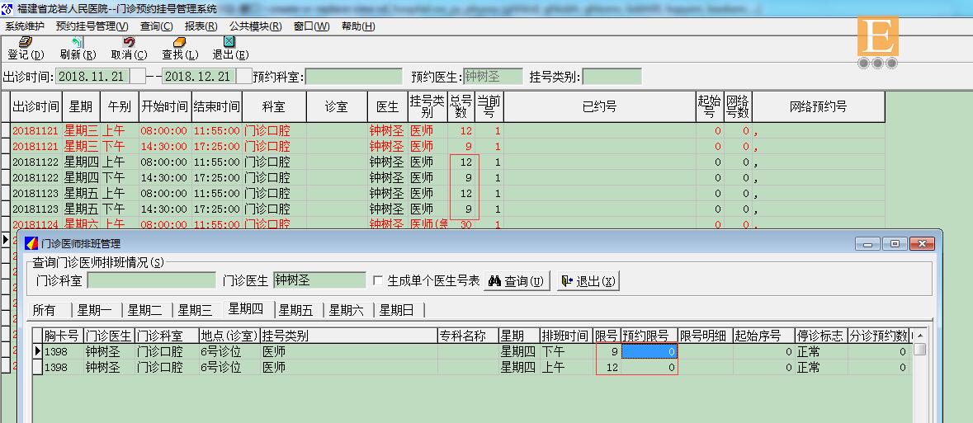Viewport: 973px width, 423px height.
Task: Click 钟树圣 in the 20181123 下午 row
Action: [x=386, y=209]
